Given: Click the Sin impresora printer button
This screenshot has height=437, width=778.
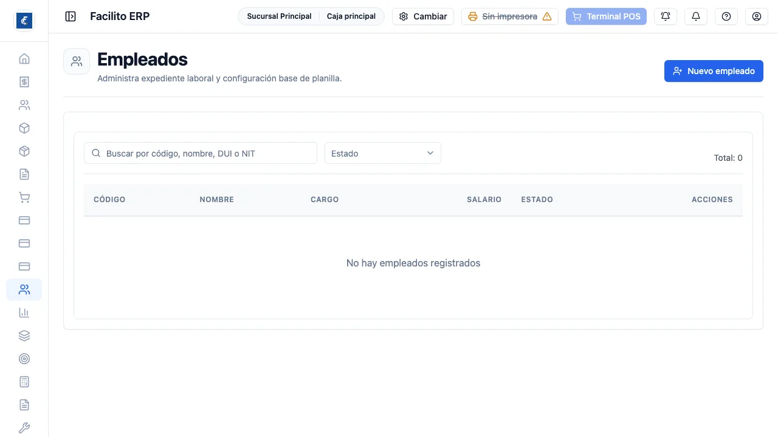Looking at the screenshot, I should pyautogui.click(x=510, y=16).
